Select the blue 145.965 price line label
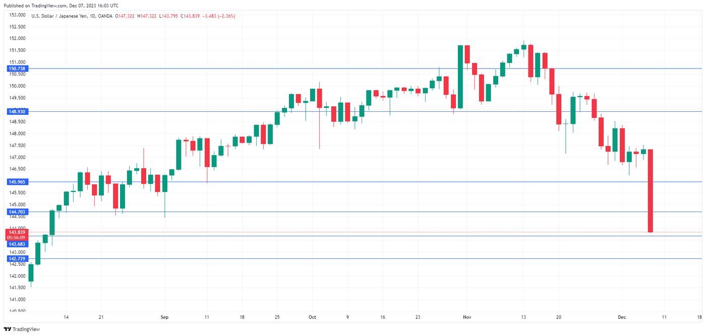The image size is (706, 336). 17,181
